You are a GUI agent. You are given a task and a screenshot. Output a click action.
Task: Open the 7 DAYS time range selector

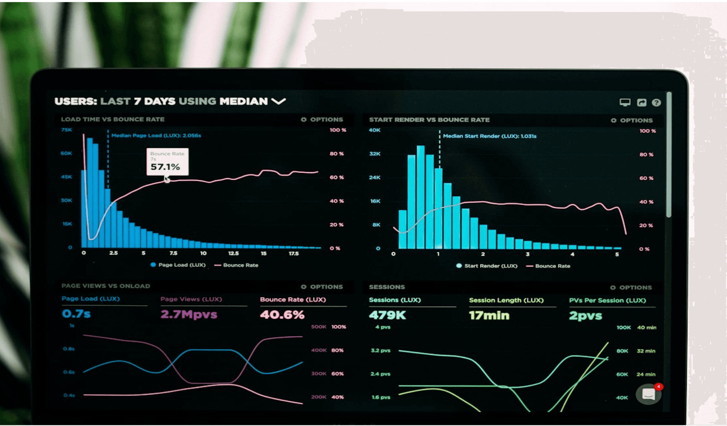coord(155,102)
